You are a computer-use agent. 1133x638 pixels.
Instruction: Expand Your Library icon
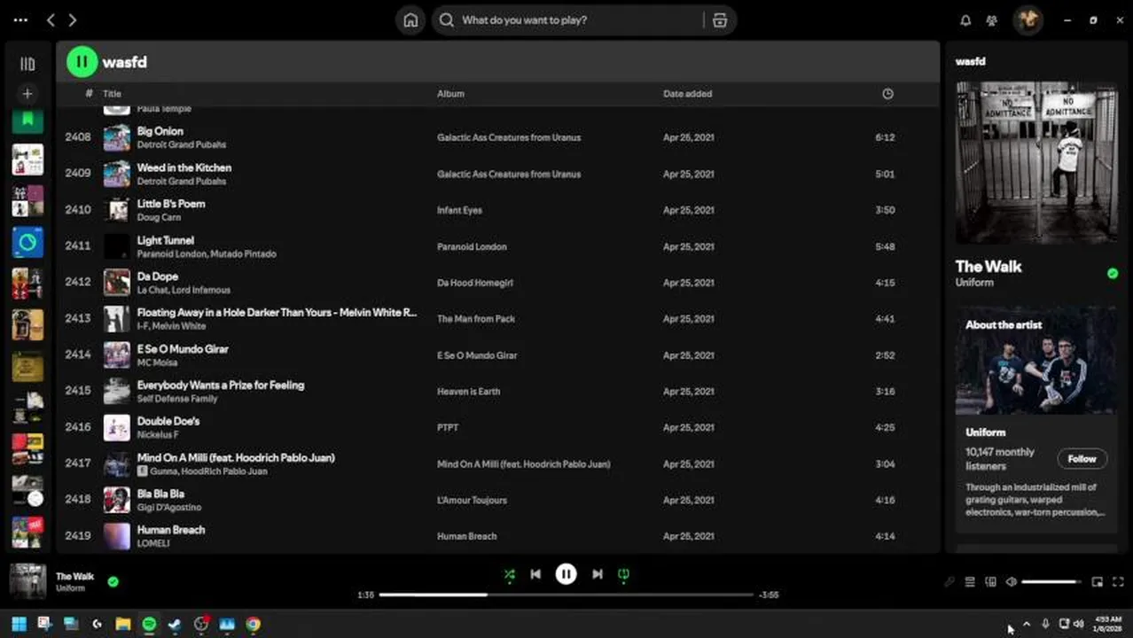[27, 64]
